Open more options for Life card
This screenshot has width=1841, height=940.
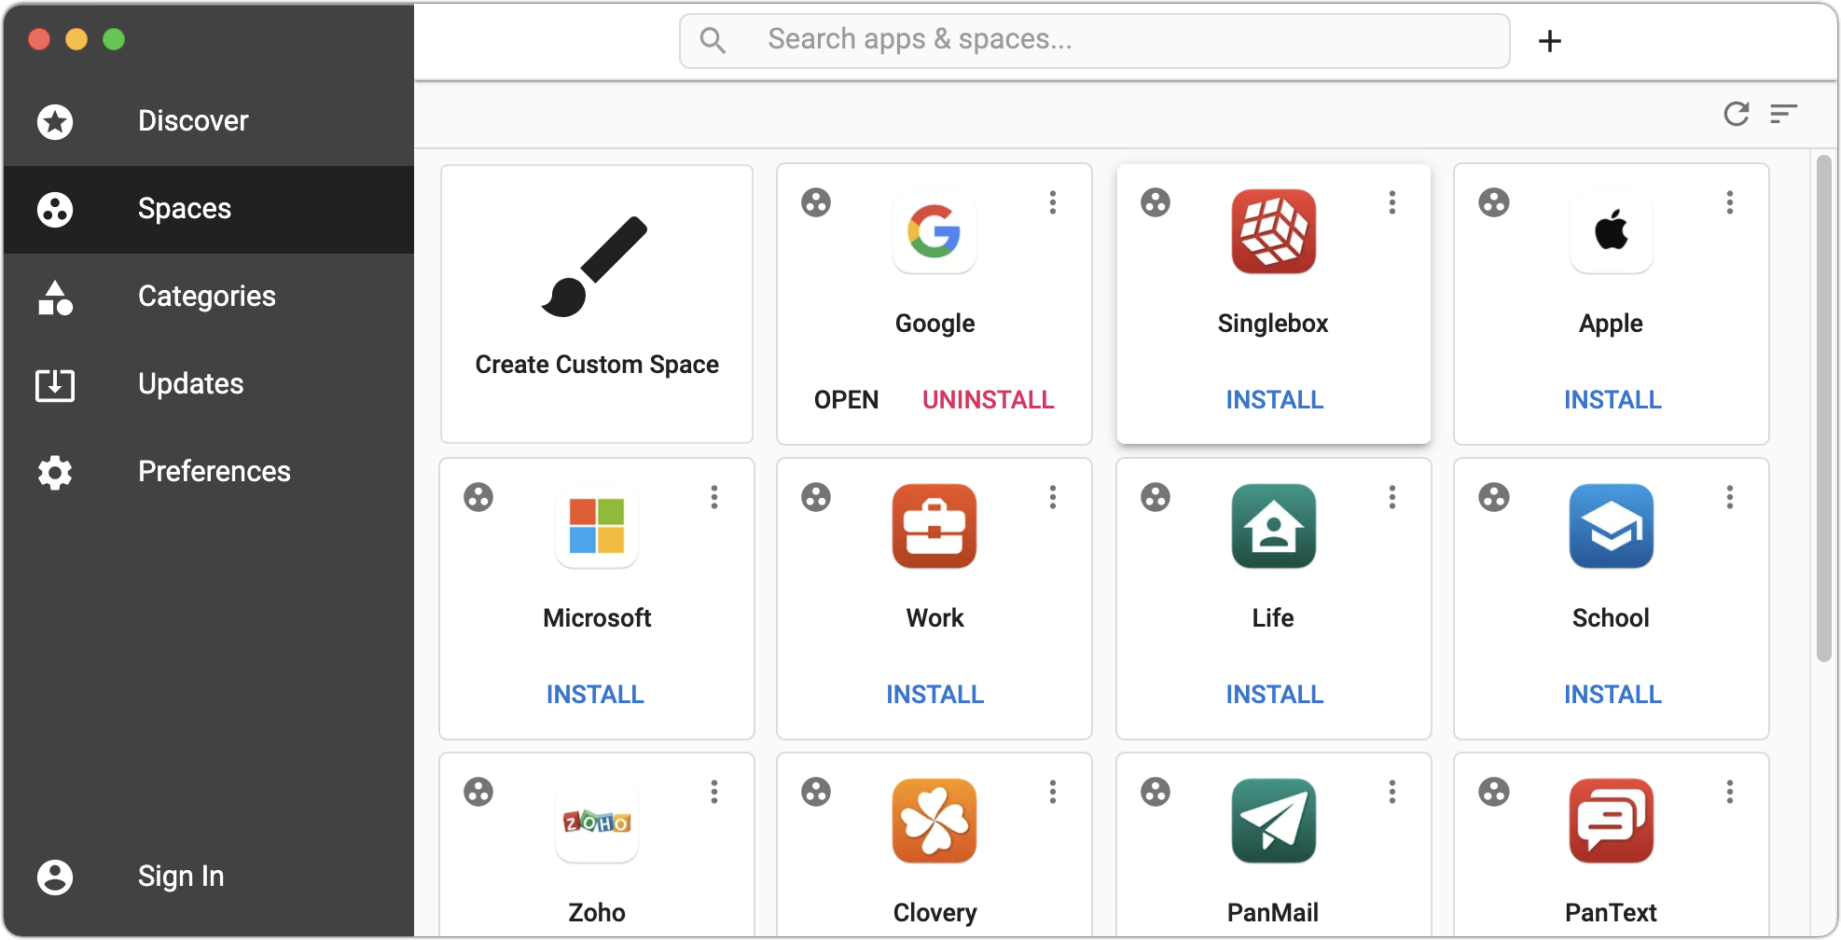[1392, 497]
